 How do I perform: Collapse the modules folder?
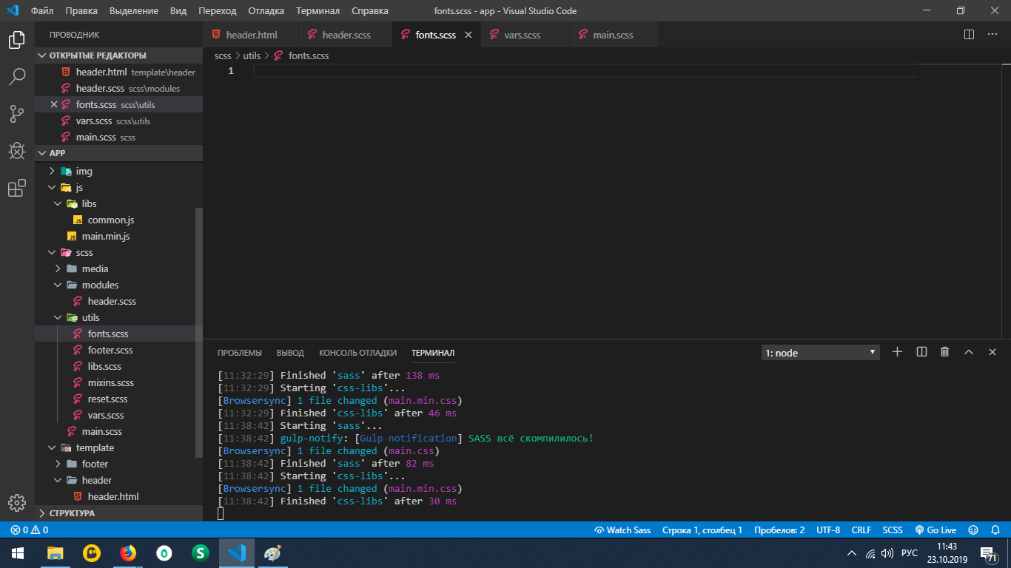(x=58, y=285)
